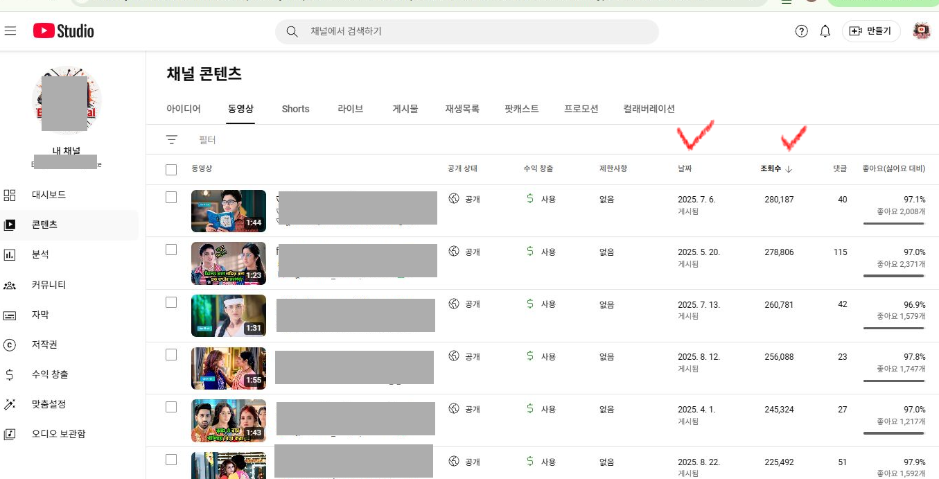This screenshot has height=479, width=939.
Task: Click the 만들기 (Create) button
Action: [x=870, y=31]
